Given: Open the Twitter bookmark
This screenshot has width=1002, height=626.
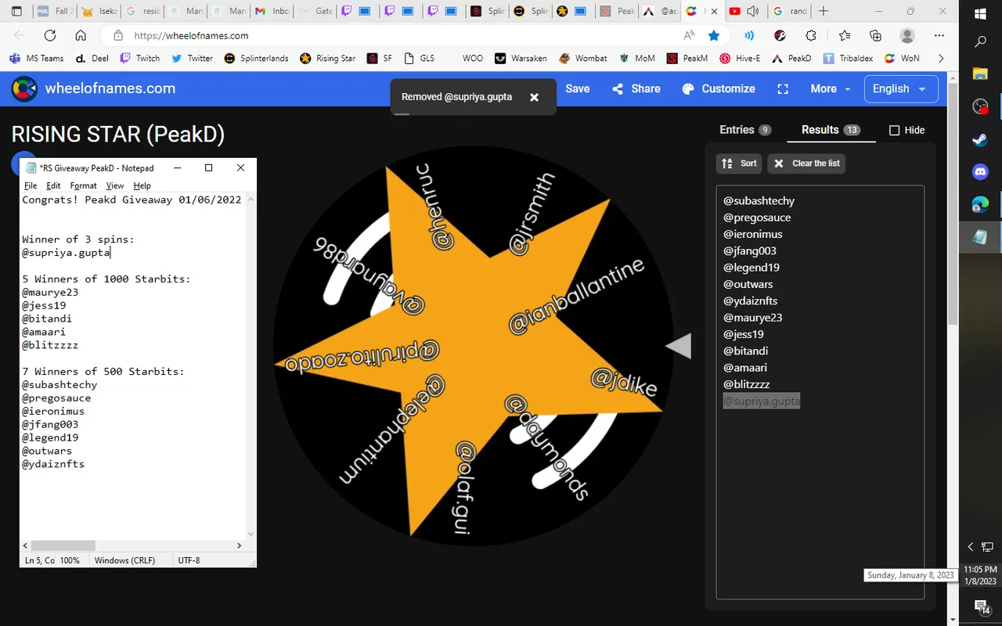Looking at the screenshot, I should coord(192,58).
